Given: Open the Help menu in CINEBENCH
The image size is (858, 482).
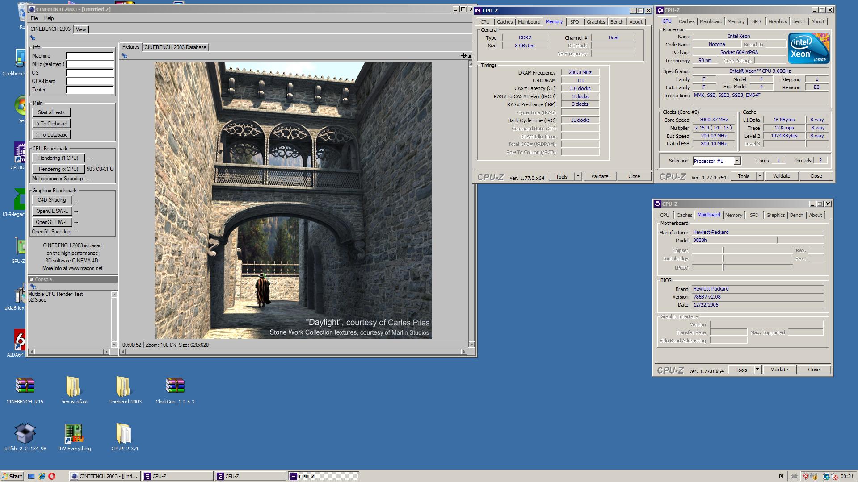Looking at the screenshot, I should click(x=49, y=18).
